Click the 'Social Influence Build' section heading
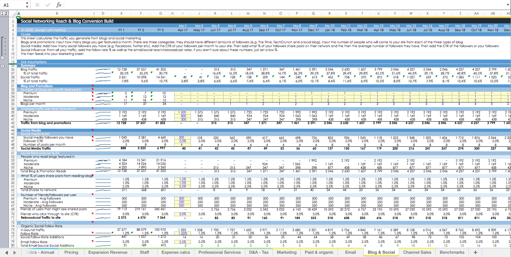This screenshot has height=257, width=511. click(x=37, y=222)
